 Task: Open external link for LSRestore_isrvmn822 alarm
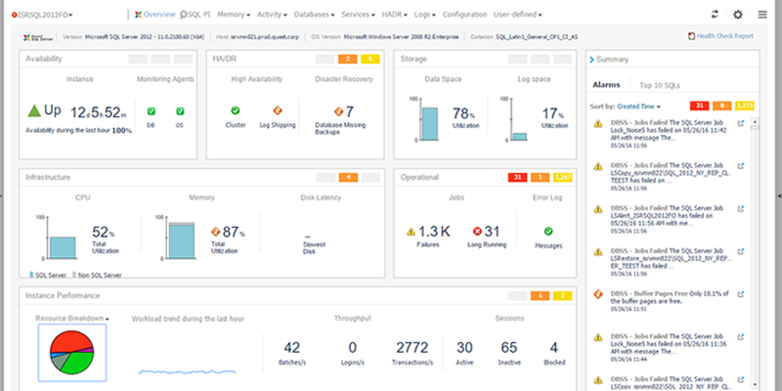point(741,251)
